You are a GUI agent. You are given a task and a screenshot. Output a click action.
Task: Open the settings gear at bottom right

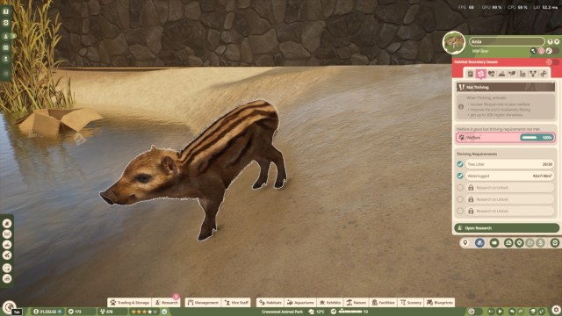click(x=556, y=310)
